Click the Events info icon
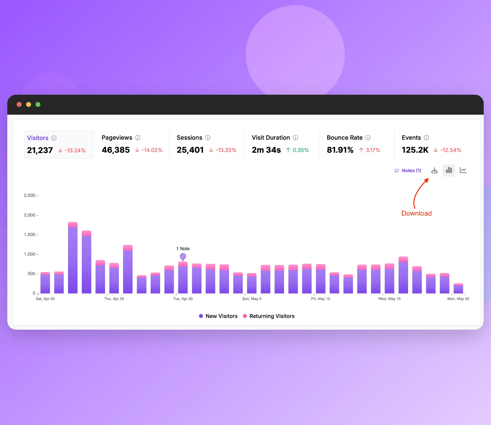491x425 pixels. [x=426, y=138]
